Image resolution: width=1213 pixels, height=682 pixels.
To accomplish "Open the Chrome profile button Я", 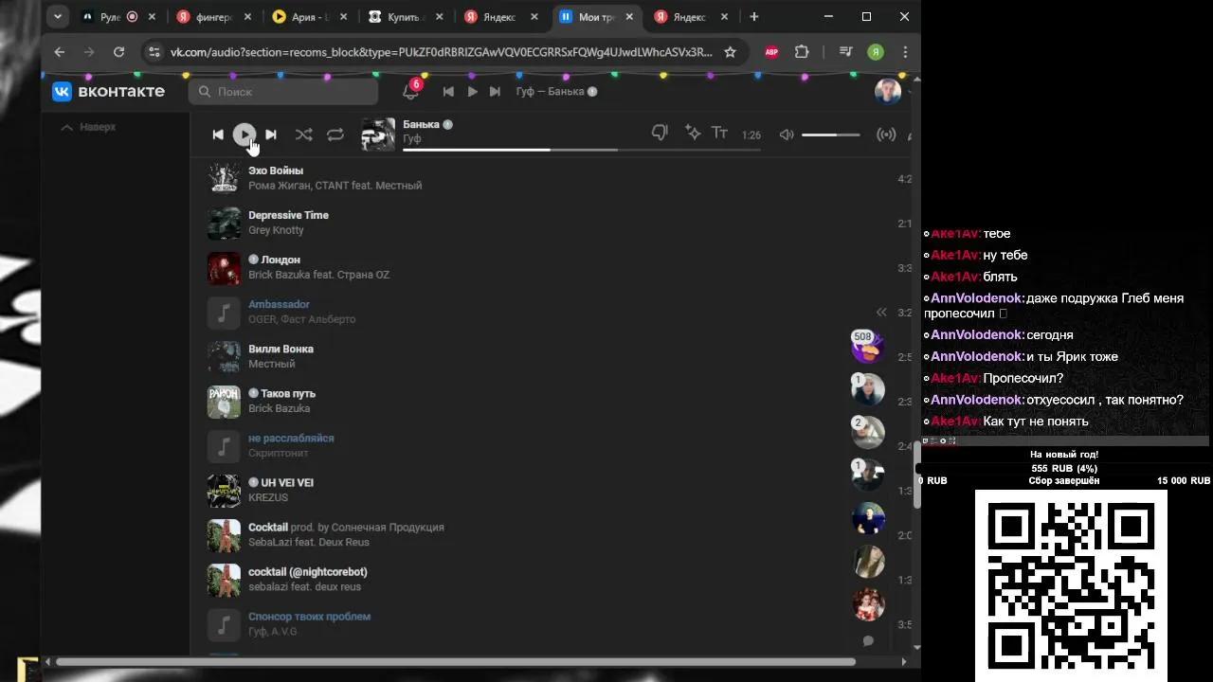I will click(876, 52).
